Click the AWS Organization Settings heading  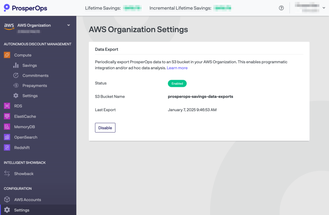point(138,29)
